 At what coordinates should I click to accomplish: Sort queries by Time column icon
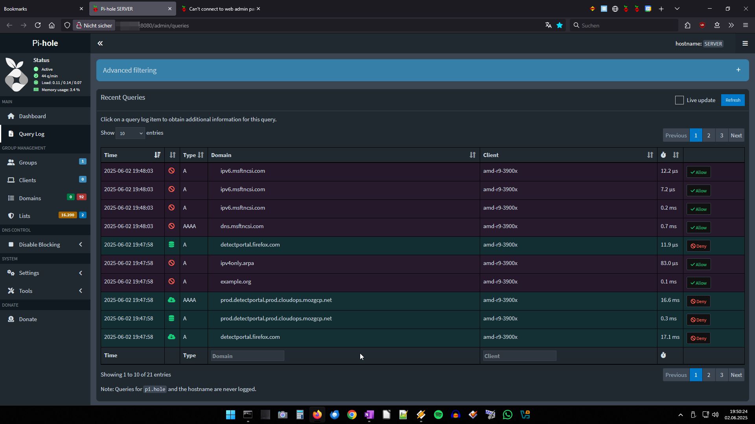click(157, 155)
